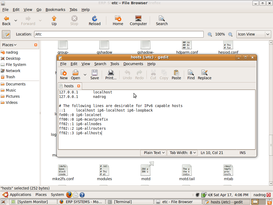Click the Paste icon in gedit
Viewport: 273px width, 205px height.
pos(176,75)
